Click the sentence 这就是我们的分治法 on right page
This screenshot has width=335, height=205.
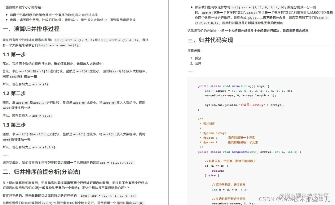coord(248,31)
